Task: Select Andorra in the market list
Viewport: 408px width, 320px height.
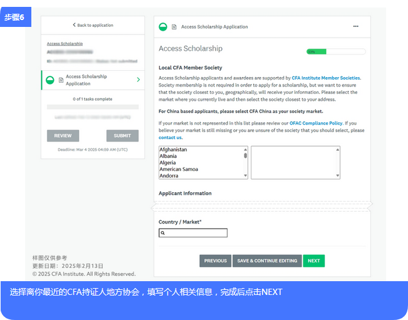Action: point(169,176)
